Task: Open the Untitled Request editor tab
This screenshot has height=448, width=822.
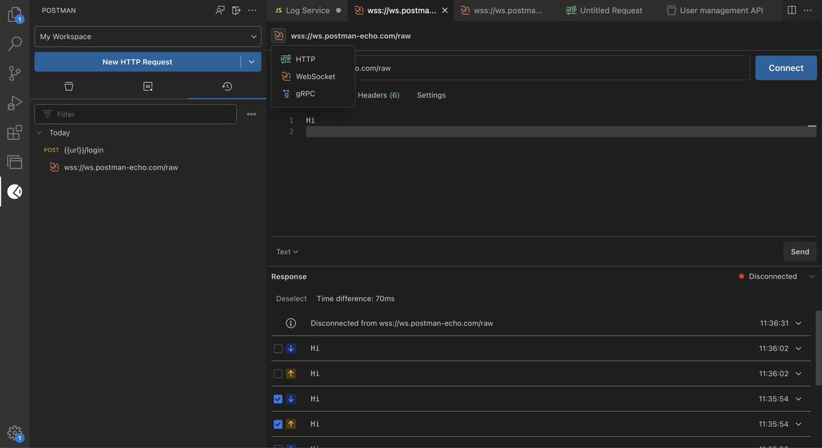Action: coord(610,10)
